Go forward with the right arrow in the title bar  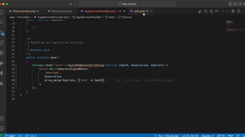pyautogui.click(x=75, y=4)
